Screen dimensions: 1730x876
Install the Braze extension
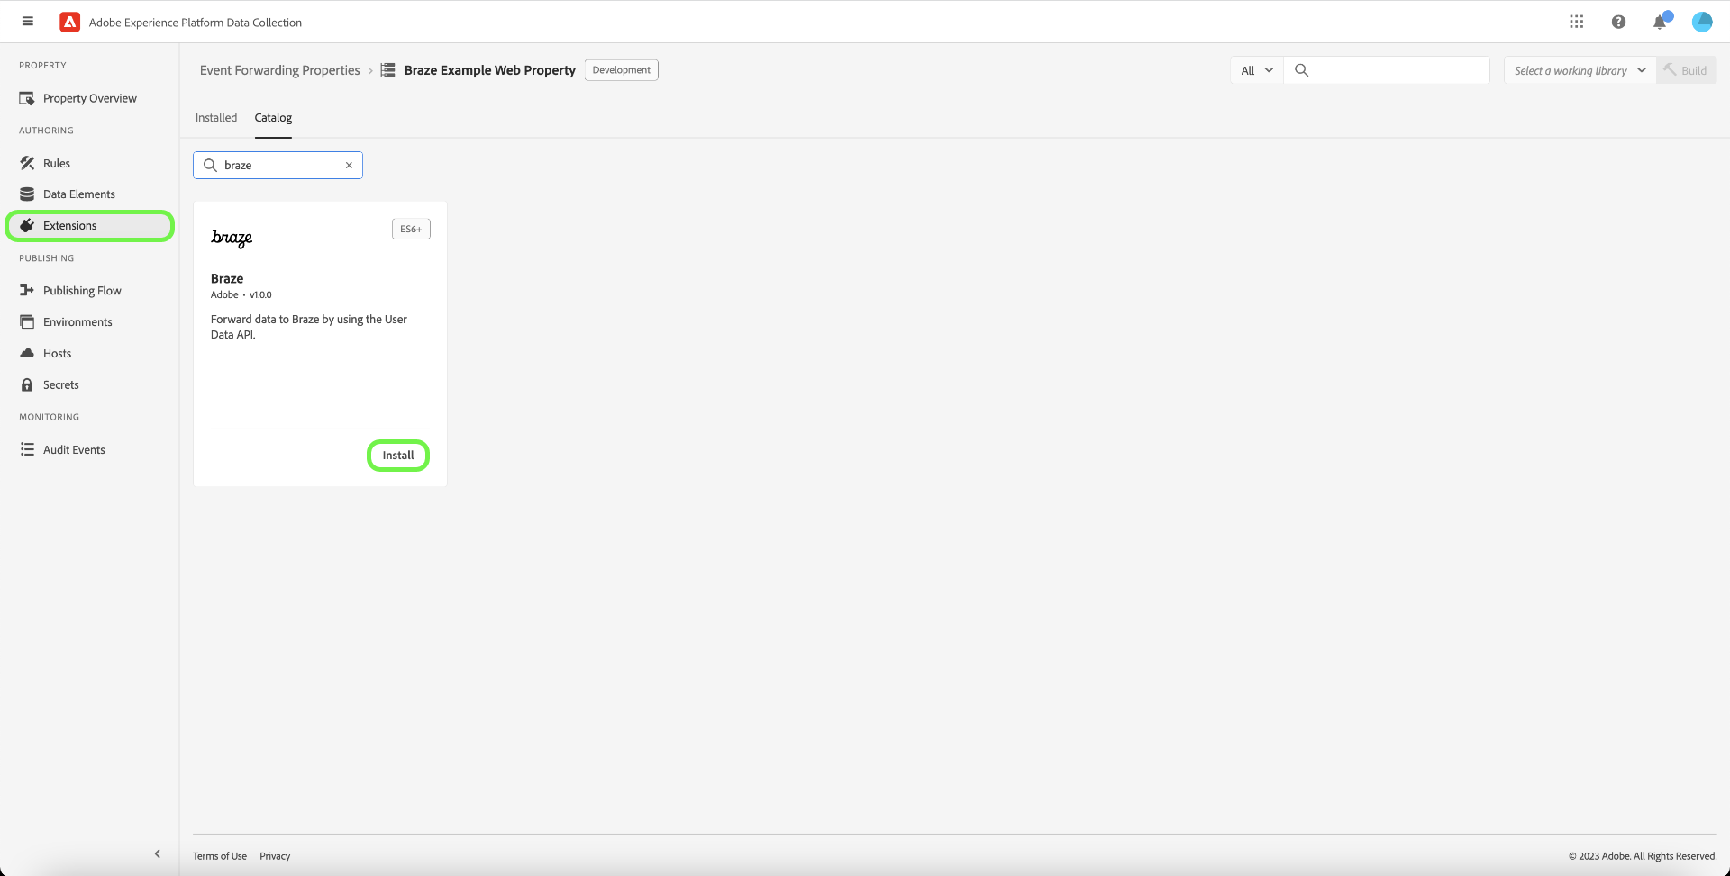[x=398, y=456]
